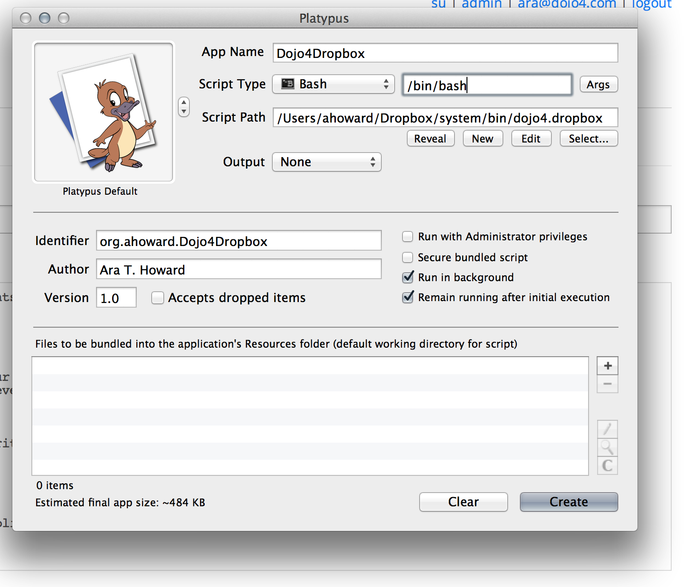The height and width of the screenshot is (587, 685).
Task: Zoom the Platypus window
Action: (x=64, y=18)
